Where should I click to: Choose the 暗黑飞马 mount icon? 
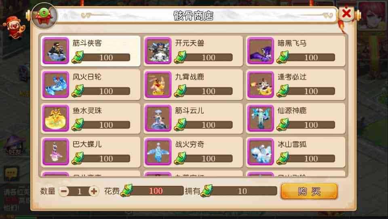click(x=260, y=51)
